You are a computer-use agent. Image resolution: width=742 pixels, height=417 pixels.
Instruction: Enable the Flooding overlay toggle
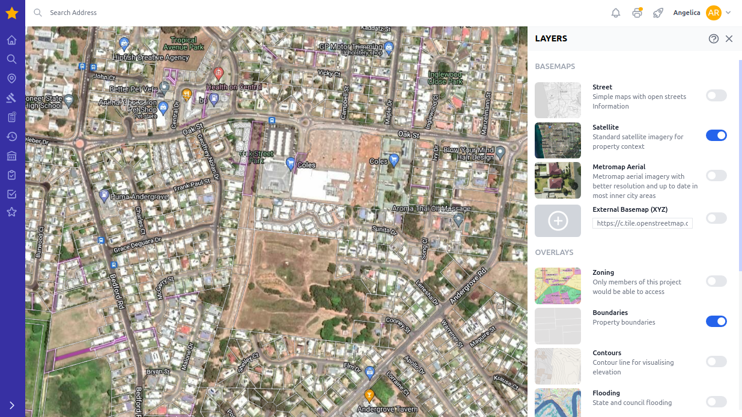[716, 401]
